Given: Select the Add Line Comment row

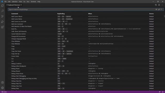Looking at the screenshot, I should [x=86, y=24].
